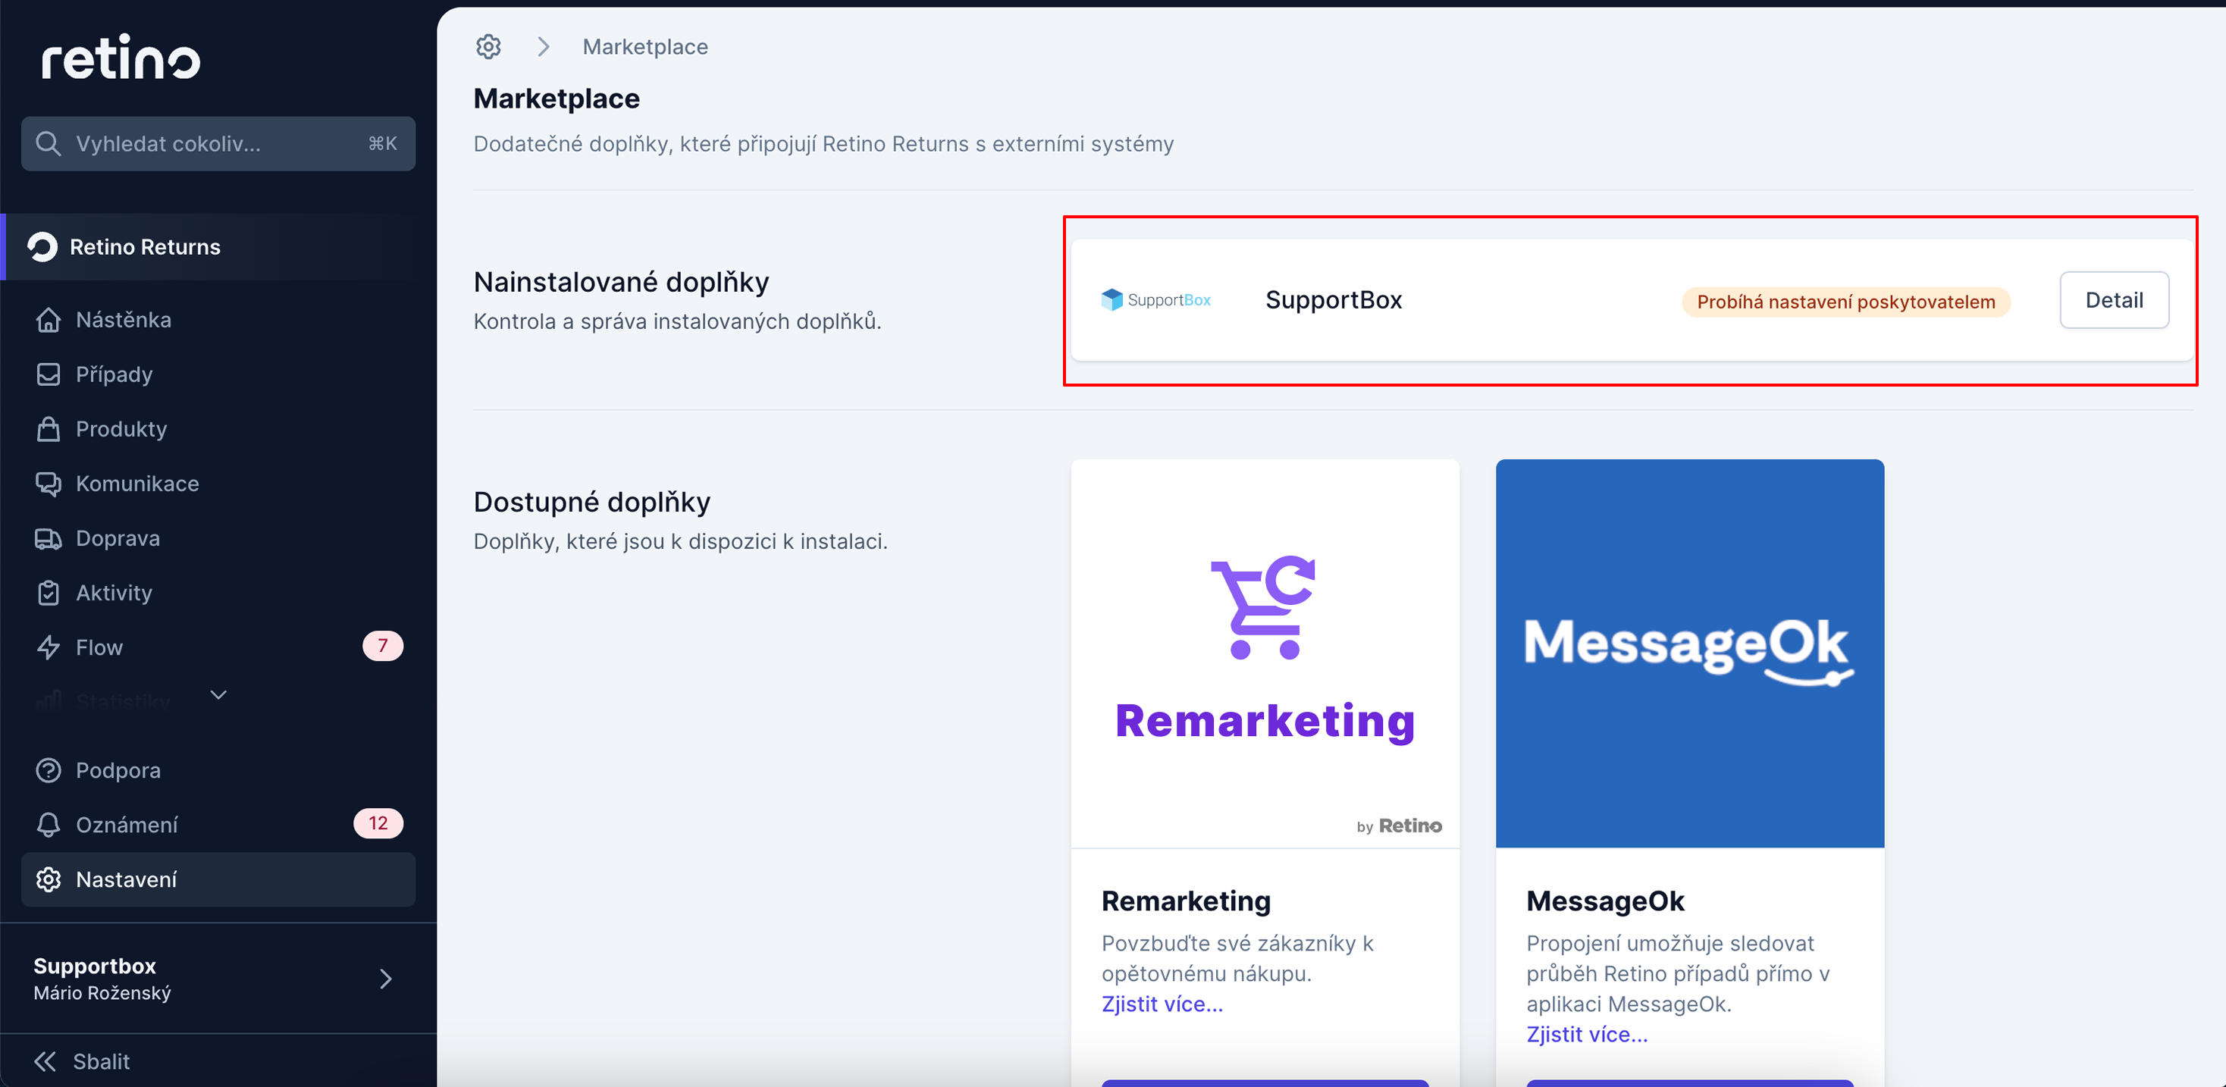The image size is (2226, 1087).
Task: Open the Aktivity page
Action: (x=218, y=593)
